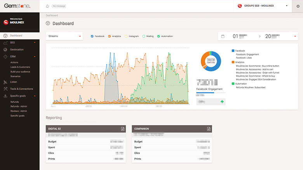Click the Dashboard title gauge icon
Image resolution: width=303 pixels, height=170 pixels.
click(48, 23)
